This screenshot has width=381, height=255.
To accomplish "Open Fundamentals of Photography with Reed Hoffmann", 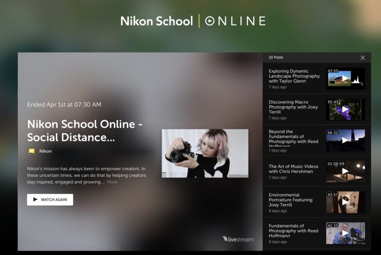I will [292, 231].
